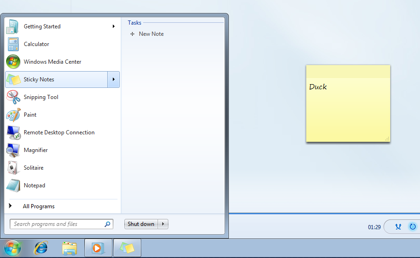The height and width of the screenshot is (258, 420).
Task: Launch the Notepad icon
Action: point(13,185)
